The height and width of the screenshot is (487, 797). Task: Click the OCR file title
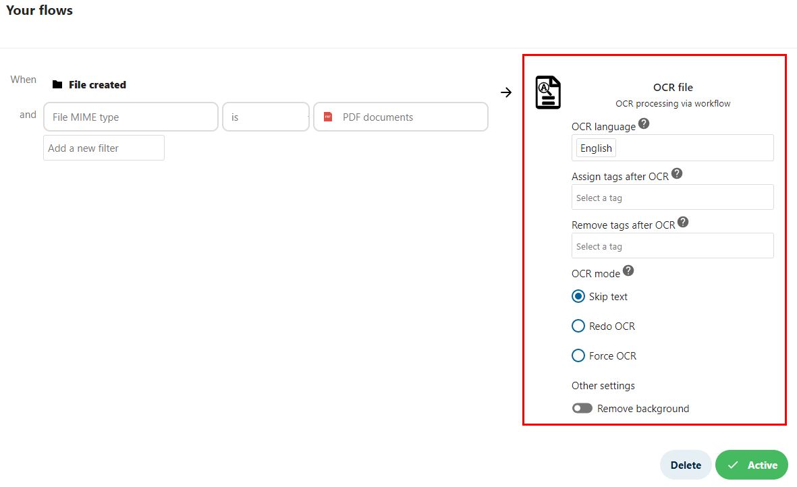pos(673,87)
